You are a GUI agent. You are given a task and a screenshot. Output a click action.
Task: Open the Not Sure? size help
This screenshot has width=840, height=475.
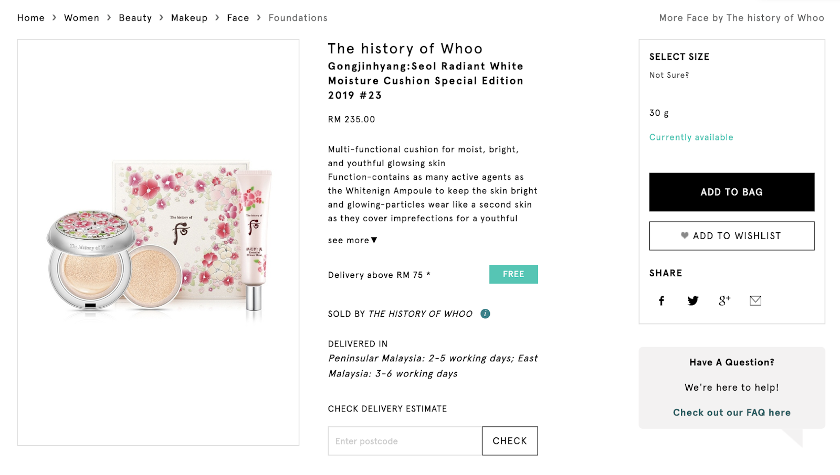tap(669, 75)
